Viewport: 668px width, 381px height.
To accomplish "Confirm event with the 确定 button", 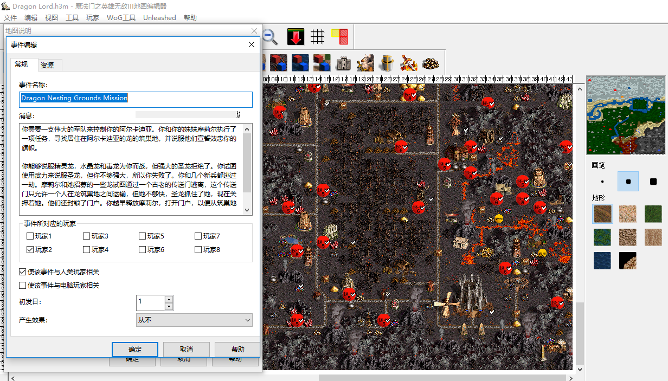I will click(x=135, y=350).
